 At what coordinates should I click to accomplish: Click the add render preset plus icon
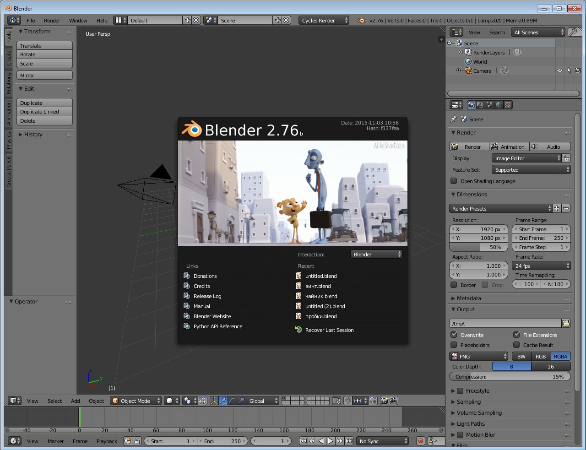click(557, 208)
